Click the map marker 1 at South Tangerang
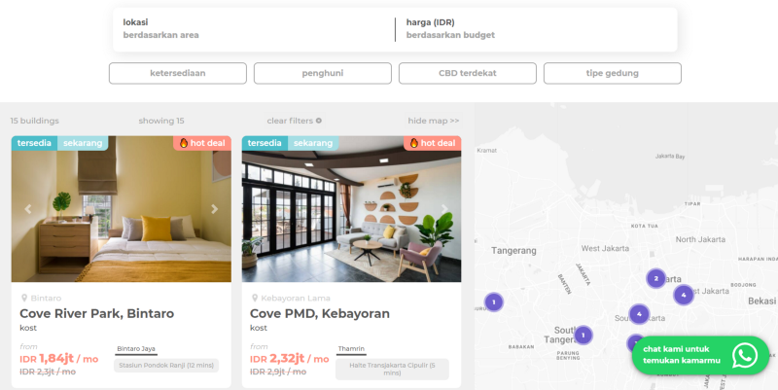This screenshot has height=390, width=778. click(583, 336)
